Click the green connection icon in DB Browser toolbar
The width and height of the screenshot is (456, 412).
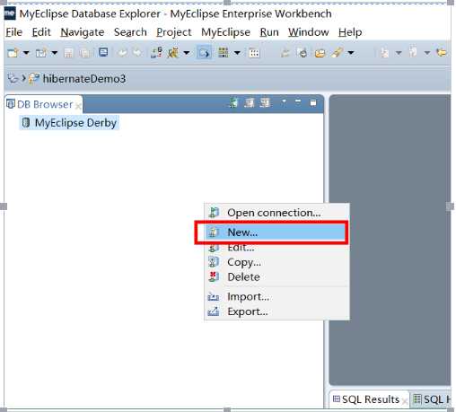233,103
